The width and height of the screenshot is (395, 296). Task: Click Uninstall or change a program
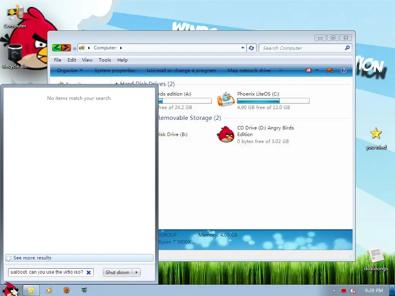coord(181,71)
